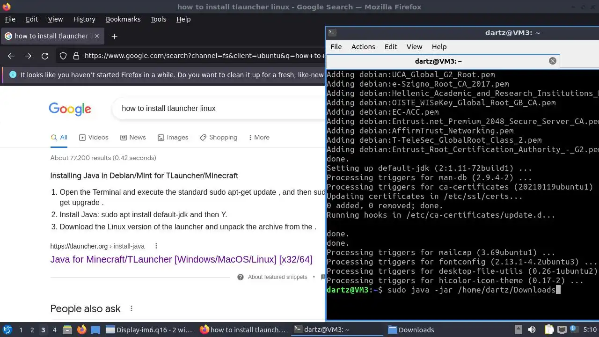Go forward with Firefox forward arrow
Screen dimensions: 599x337
28,56
